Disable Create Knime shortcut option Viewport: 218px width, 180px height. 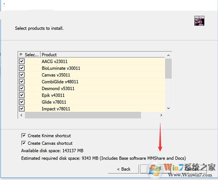pos(24,136)
